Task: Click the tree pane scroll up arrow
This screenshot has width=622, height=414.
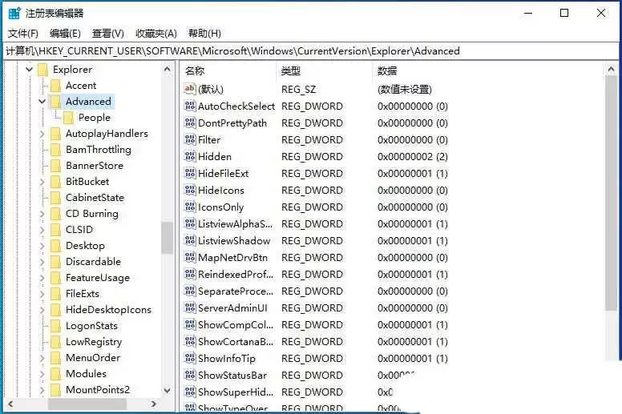Action: 167,70
